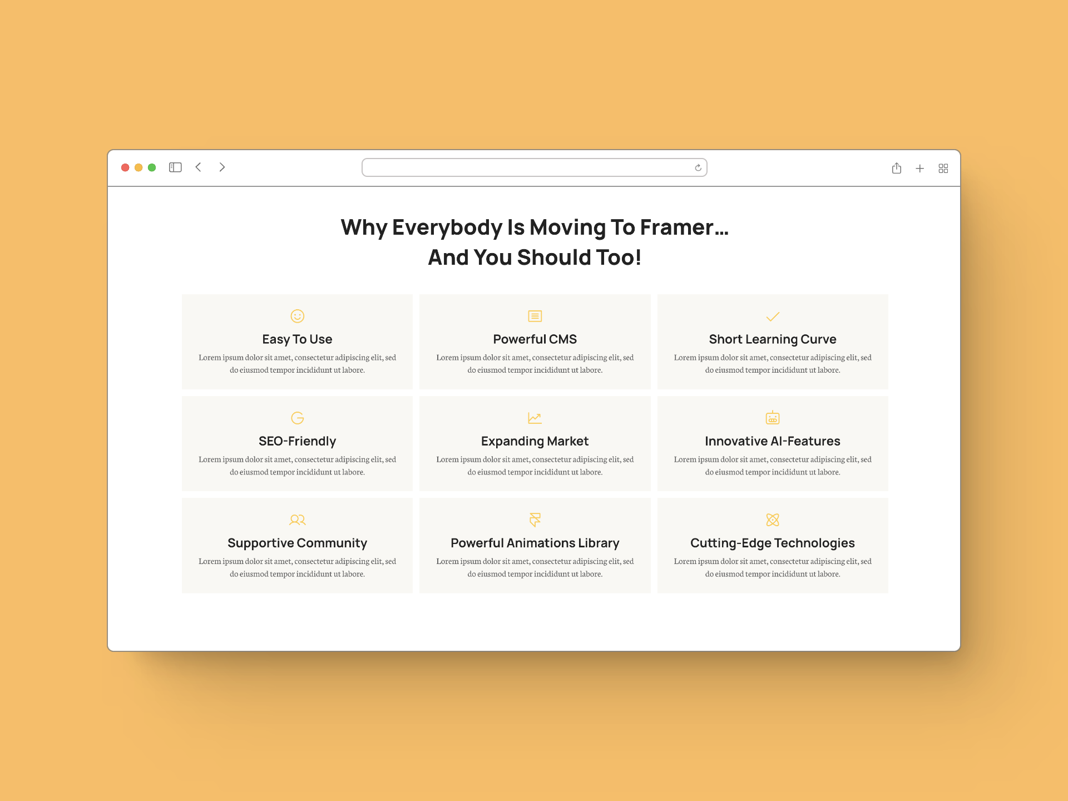Open the Share menu in the browser toolbar
The width and height of the screenshot is (1068, 801).
897,168
